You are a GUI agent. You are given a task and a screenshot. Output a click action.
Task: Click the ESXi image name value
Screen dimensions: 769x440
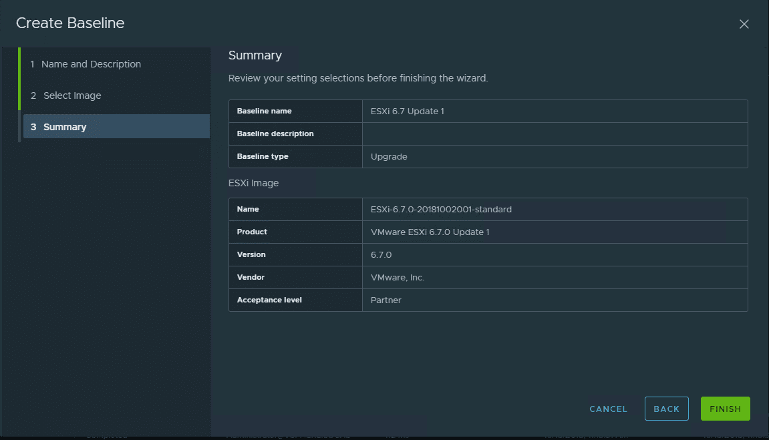click(x=441, y=210)
